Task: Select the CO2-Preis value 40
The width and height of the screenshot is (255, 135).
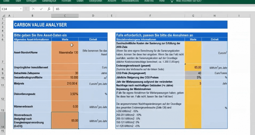Action: point(193,73)
